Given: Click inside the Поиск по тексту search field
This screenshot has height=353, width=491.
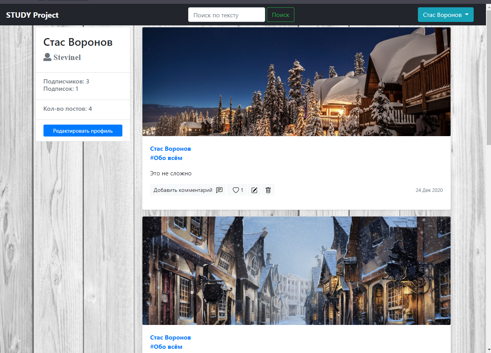Looking at the screenshot, I should 227,14.
